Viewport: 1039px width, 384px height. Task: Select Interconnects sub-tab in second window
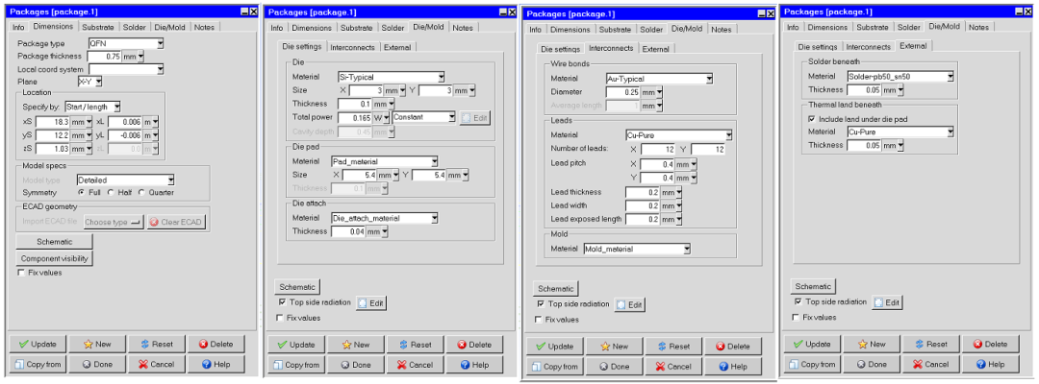[x=354, y=48]
